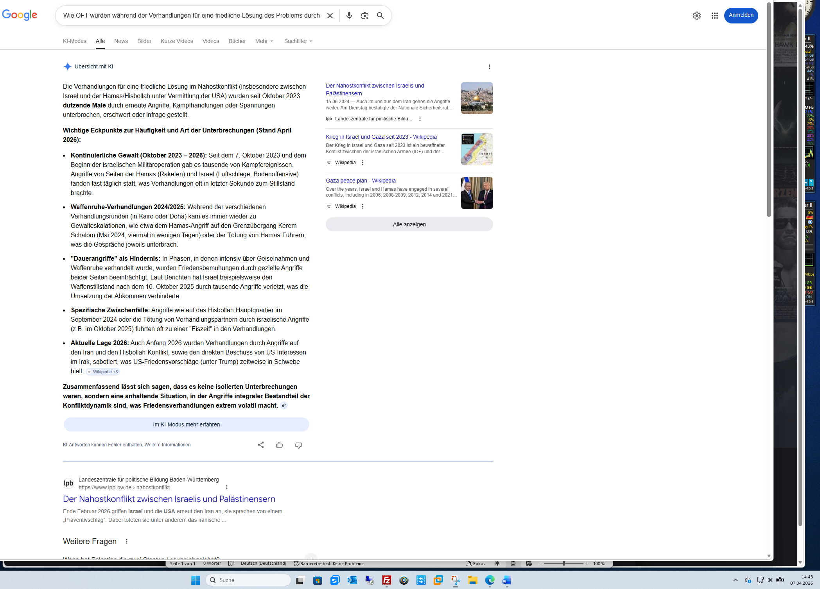The width and height of the screenshot is (820, 589).
Task: Click the voice search microphone icon
Action: [349, 16]
